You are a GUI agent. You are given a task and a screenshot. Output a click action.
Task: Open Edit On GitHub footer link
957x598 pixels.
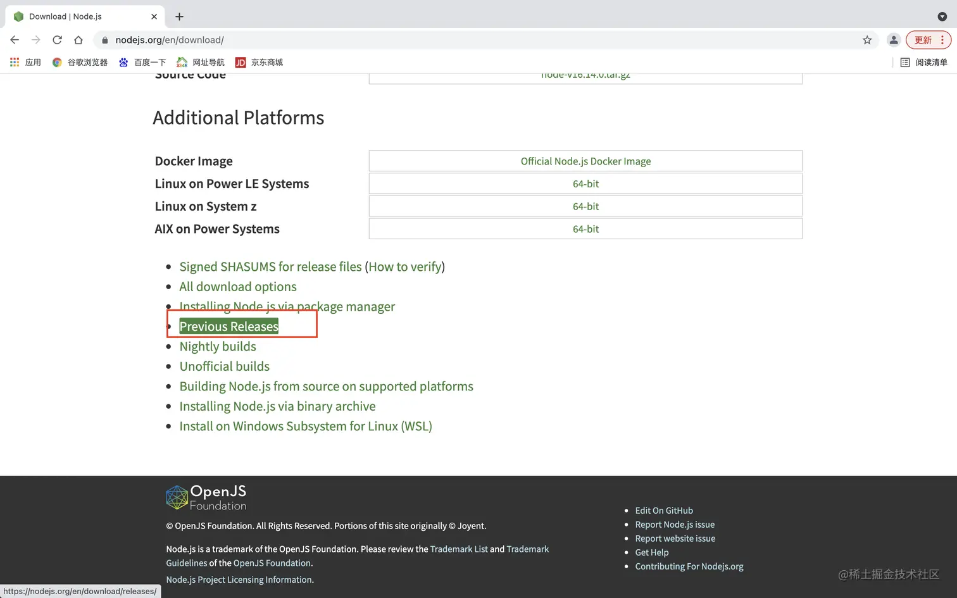[x=664, y=511]
